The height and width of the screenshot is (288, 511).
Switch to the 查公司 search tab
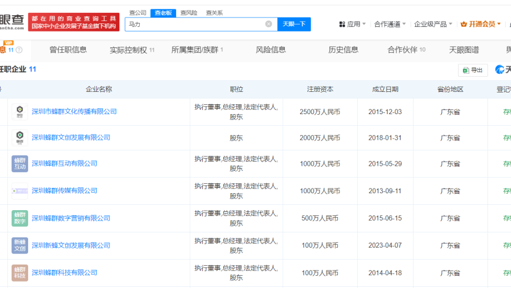[x=137, y=13]
